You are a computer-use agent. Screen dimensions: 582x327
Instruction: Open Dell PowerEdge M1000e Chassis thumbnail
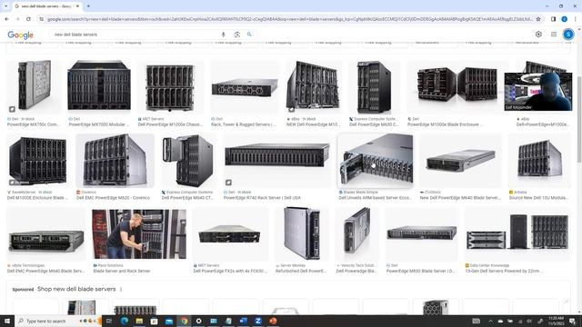click(x=170, y=87)
